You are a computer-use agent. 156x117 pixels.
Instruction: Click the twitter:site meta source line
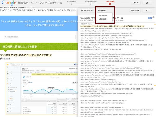tap(101, 82)
